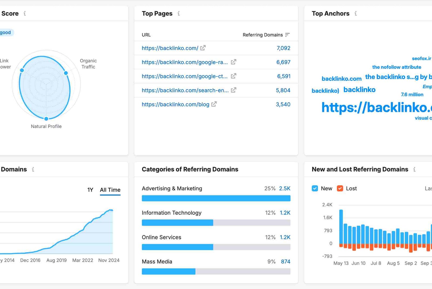Click the Information Technology progress bar
The height and width of the screenshot is (289, 432).
point(216,223)
